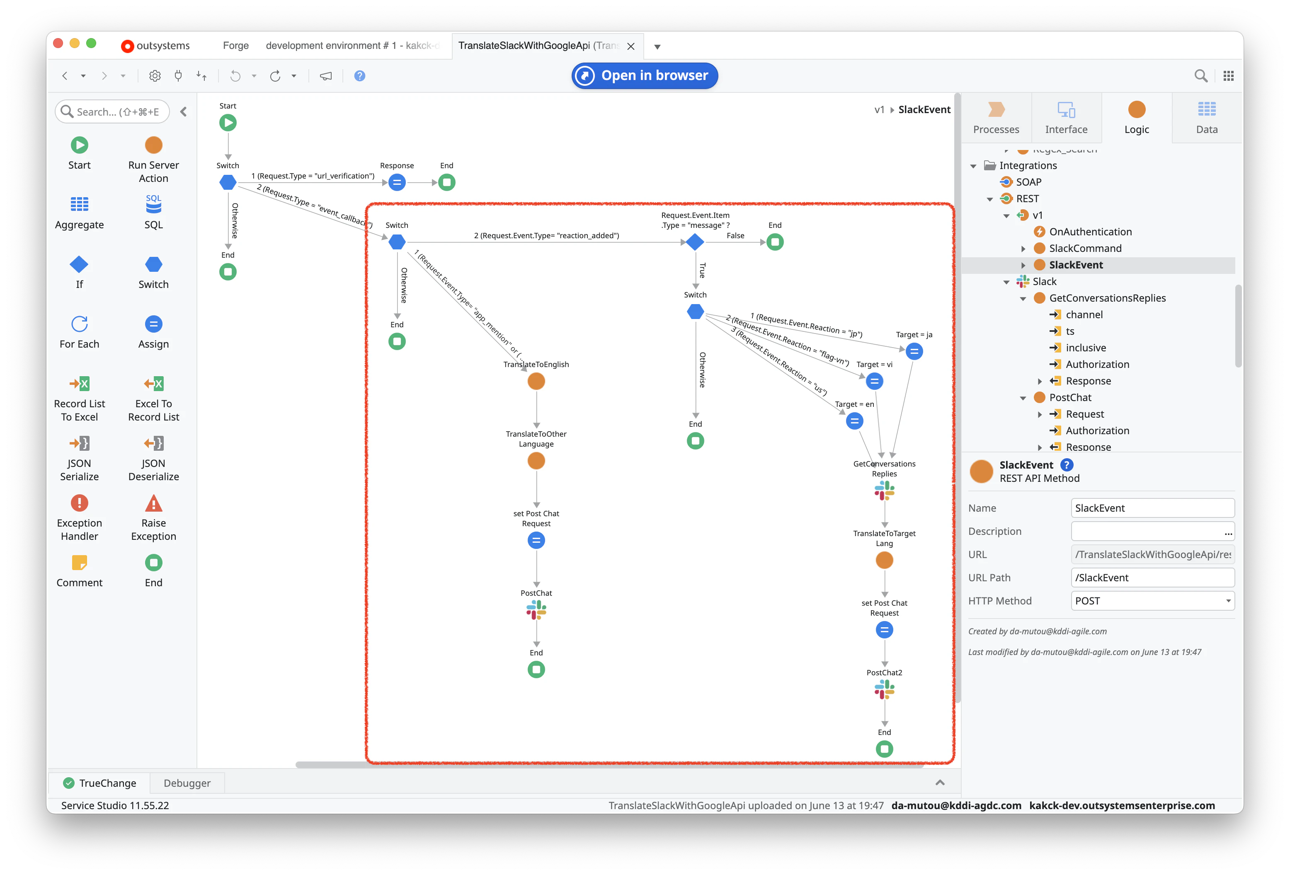
Task: Click the URL Path input field
Action: pyautogui.click(x=1152, y=578)
